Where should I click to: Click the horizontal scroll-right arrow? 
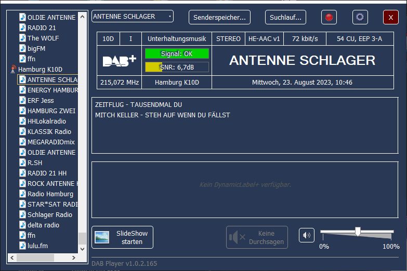pos(74,258)
